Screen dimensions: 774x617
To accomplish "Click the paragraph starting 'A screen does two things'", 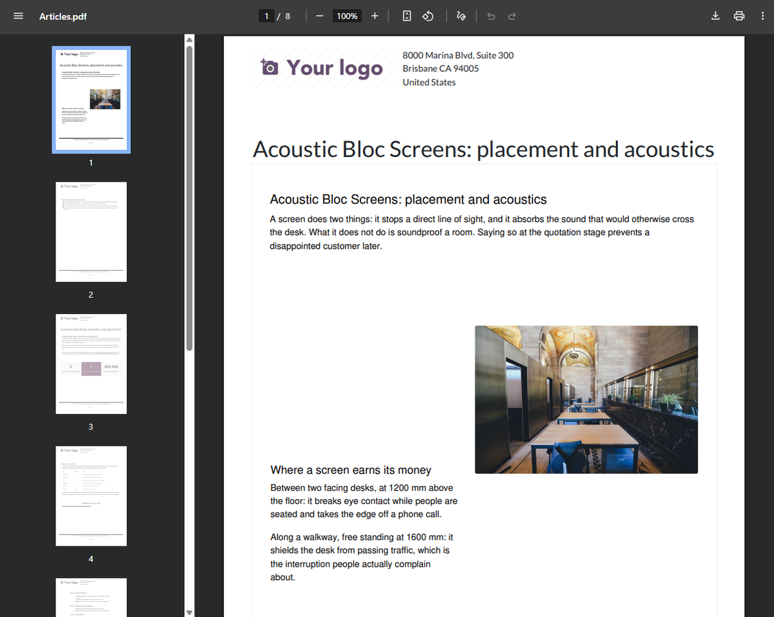I will pos(482,232).
